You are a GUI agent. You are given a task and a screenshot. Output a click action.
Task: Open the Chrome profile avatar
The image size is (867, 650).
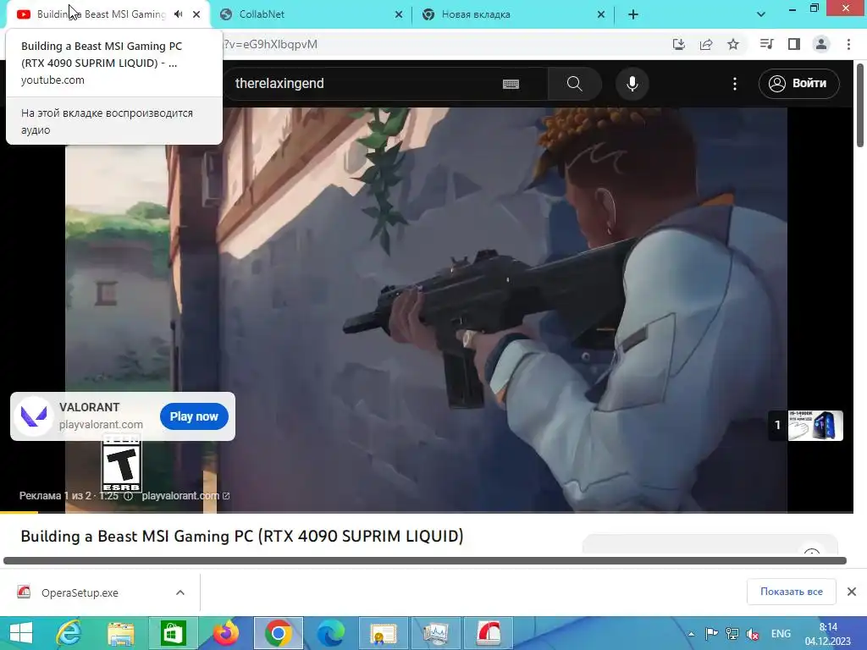click(821, 44)
